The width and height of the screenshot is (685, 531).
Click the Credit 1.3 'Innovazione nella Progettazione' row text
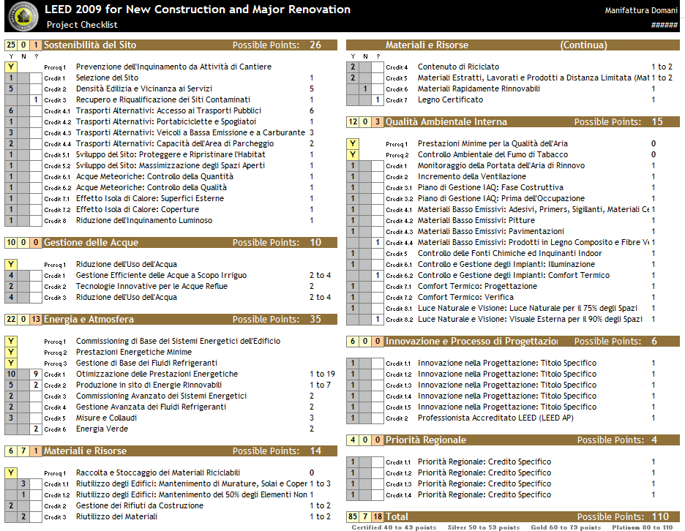click(x=507, y=385)
